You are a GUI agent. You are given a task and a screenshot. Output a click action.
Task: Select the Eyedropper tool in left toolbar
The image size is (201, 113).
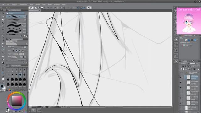[x=3, y=33]
